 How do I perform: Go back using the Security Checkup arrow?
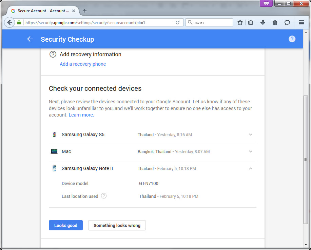[x=30, y=39]
